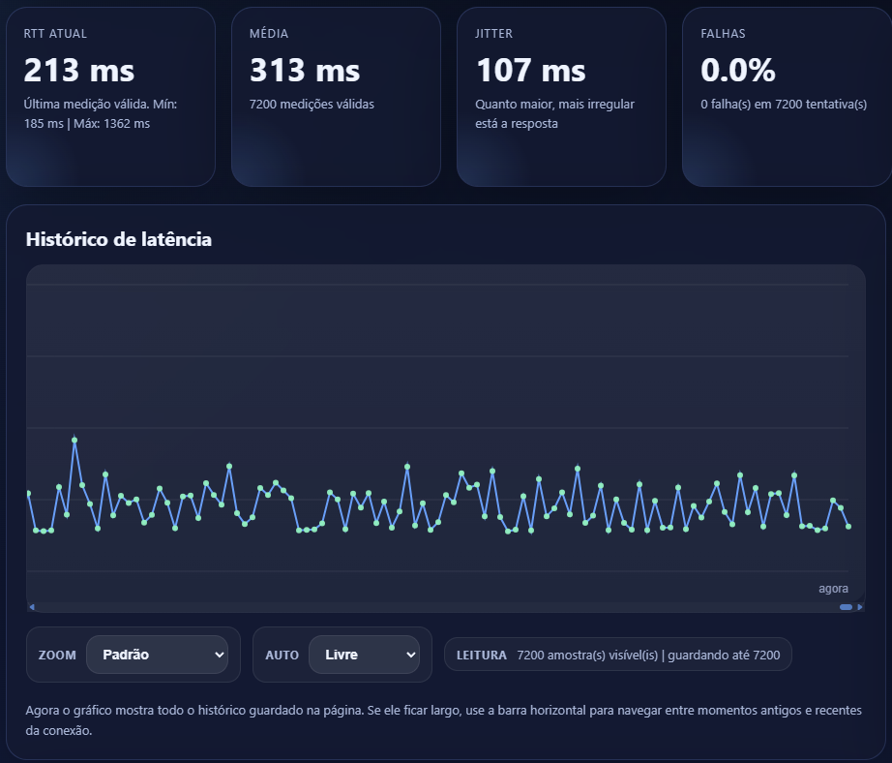Viewport: 892px width, 763px height.
Task: Click the AUTO label beside the dropdown
Action: coord(282,656)
